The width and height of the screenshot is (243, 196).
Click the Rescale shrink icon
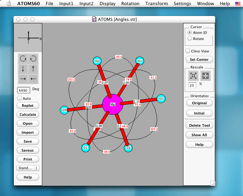[x=206, y=75]
